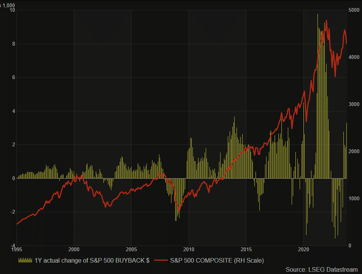Click the 10 tick on left axis

[12, 10]
